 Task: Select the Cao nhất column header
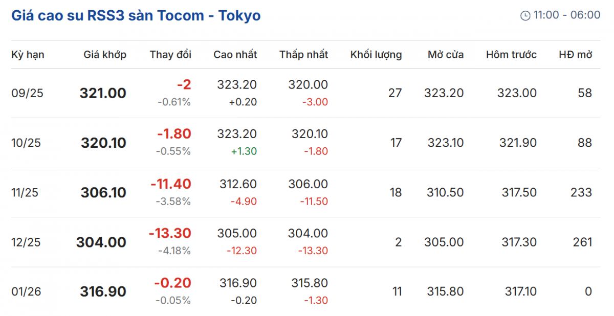point(235,55)
